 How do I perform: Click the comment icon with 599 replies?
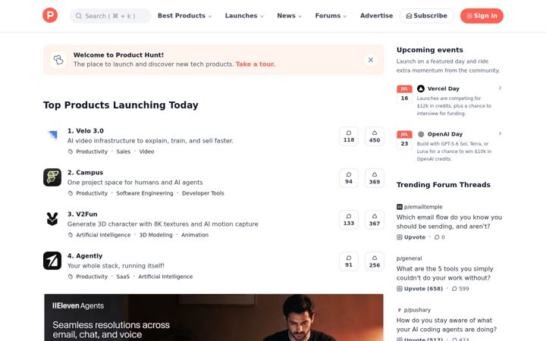point(454,289)
